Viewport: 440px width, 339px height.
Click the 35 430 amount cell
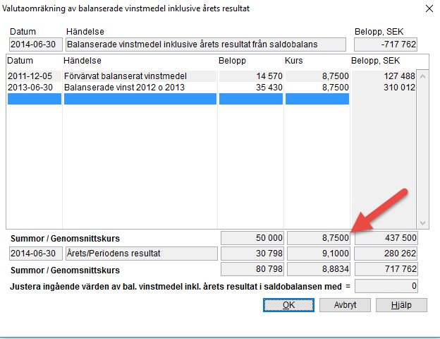(250, 88)
